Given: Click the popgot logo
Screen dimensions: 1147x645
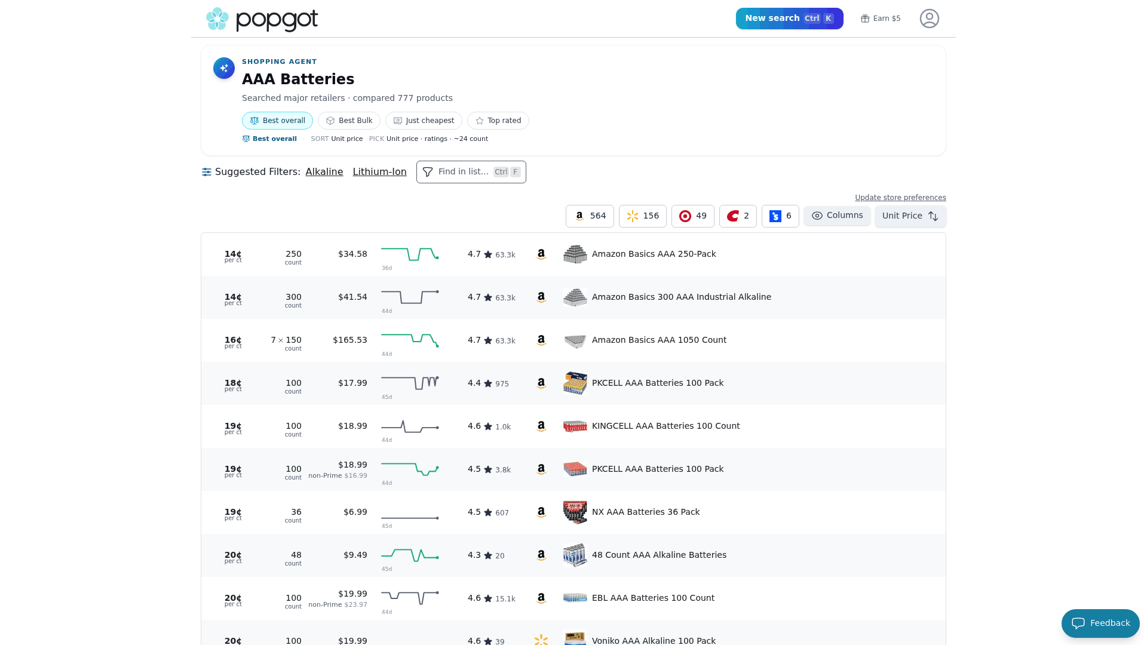Looking at the screenshot, I should coord(262,19).
